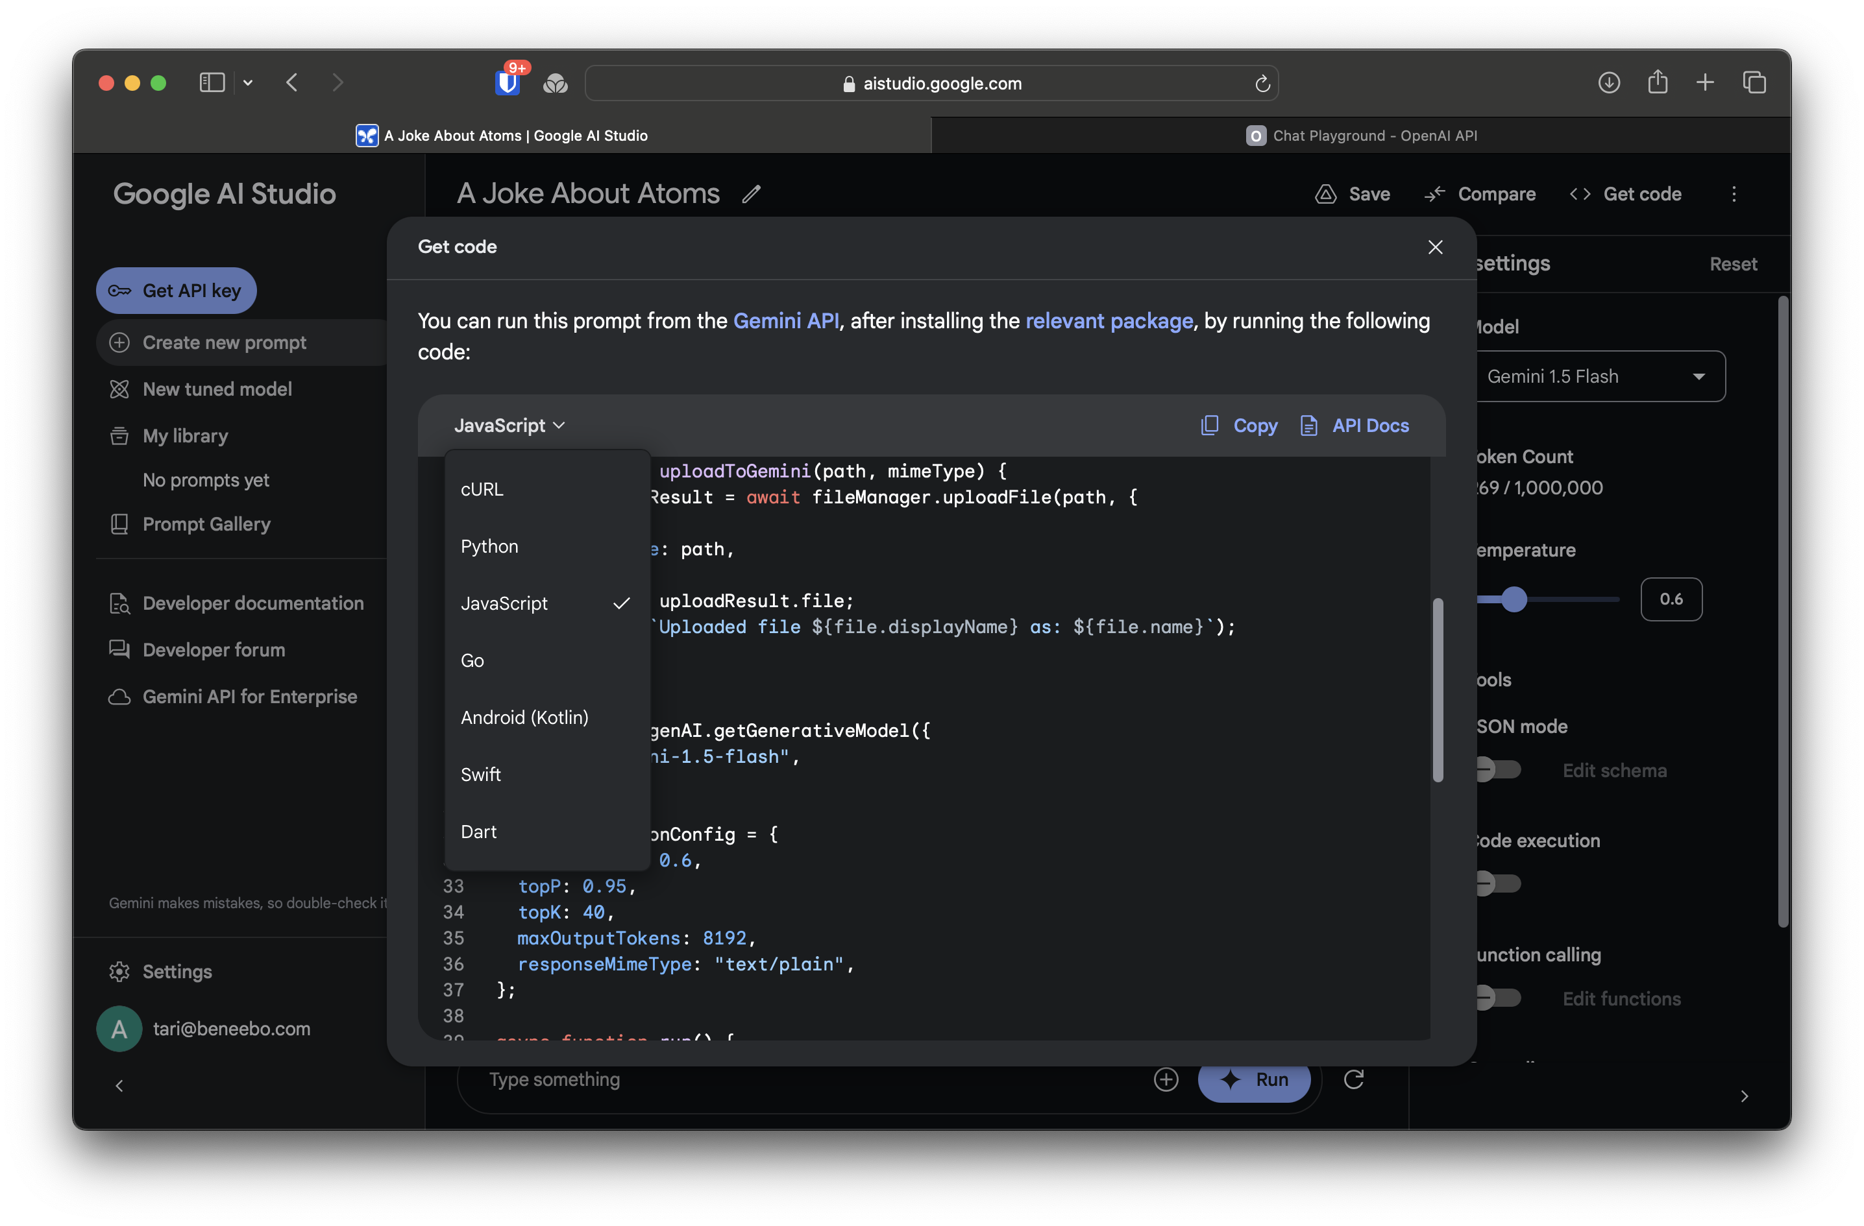This screenshot has width=1864, height=1226.
Task: Open Gemini API for Enterprise
Action: (x=232, y=696)
